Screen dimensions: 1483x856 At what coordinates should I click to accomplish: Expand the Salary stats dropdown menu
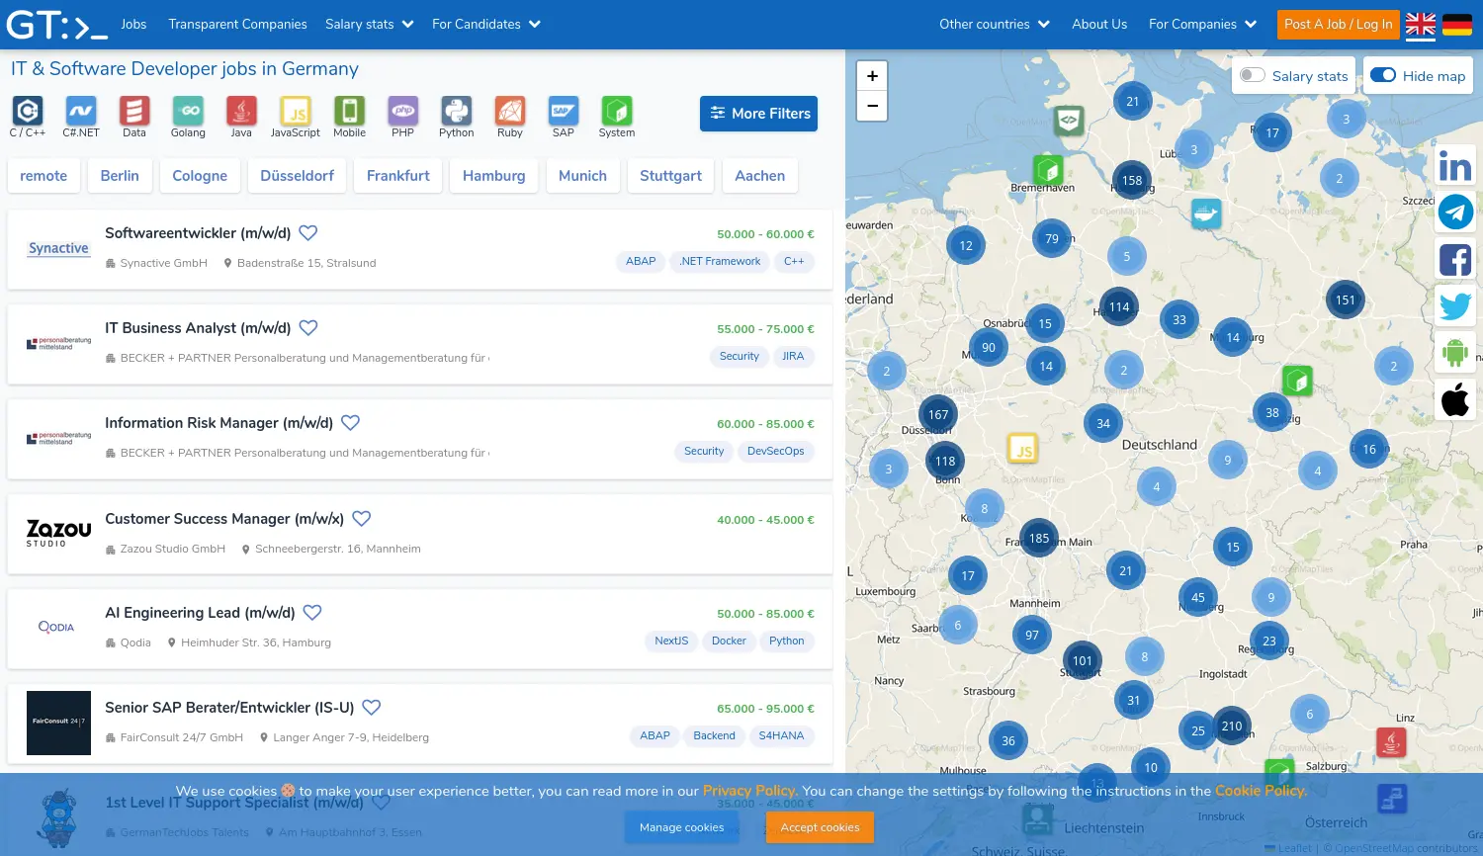[x=369, y=25]
